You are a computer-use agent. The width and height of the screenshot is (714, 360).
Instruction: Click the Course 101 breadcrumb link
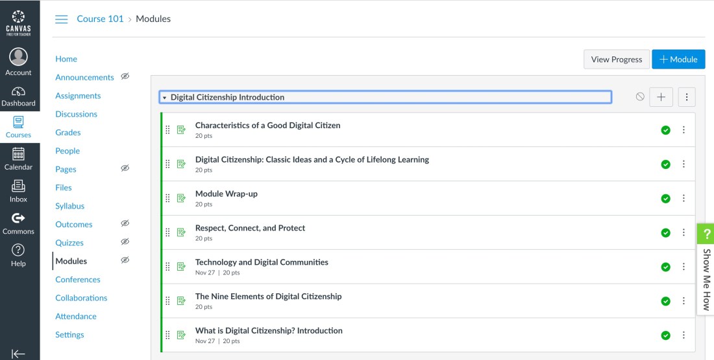[100, 19]
